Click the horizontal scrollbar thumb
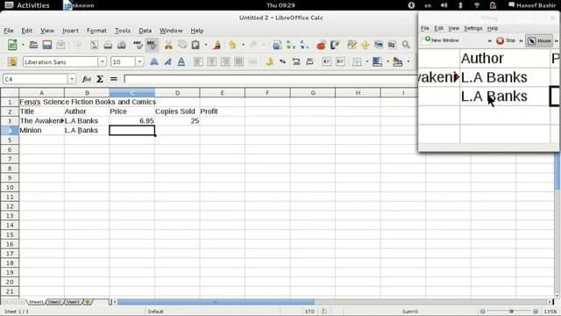Viewport: 561px width, 316px height. [x=216, y=302]
